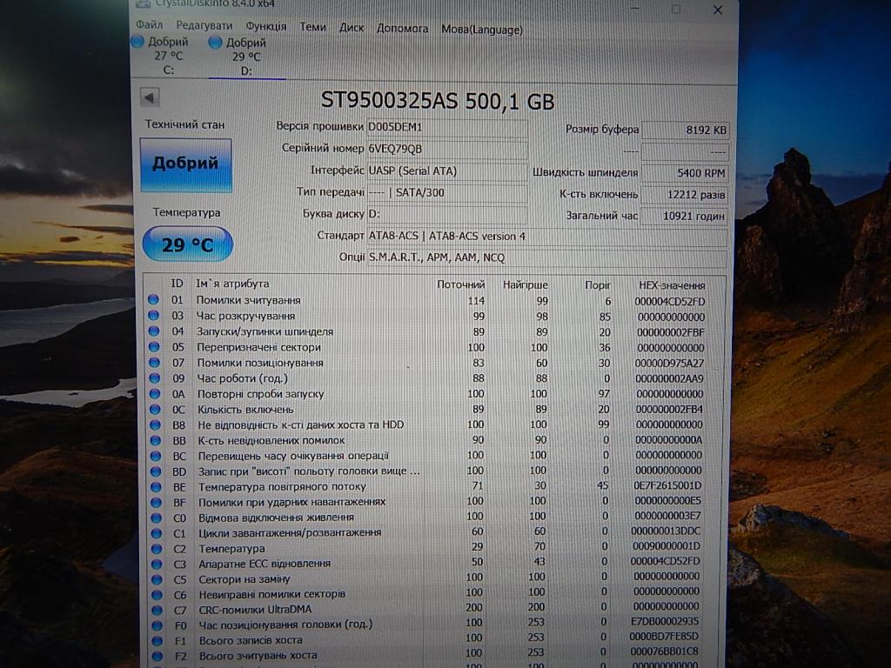Click the status dot for attribute BC
891x668 pixels.
coord(155,456)
